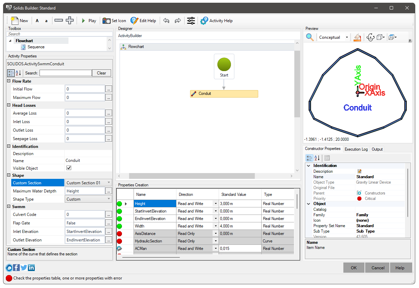Switch Constructor Properties to categorized view
419x288 pixels.
click(309, 158)
